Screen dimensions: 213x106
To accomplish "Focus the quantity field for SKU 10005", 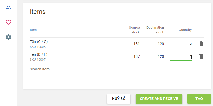I will pos(181,44).
